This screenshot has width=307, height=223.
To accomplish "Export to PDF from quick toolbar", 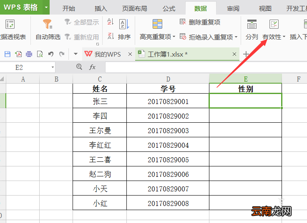I will tap(18, 54).
